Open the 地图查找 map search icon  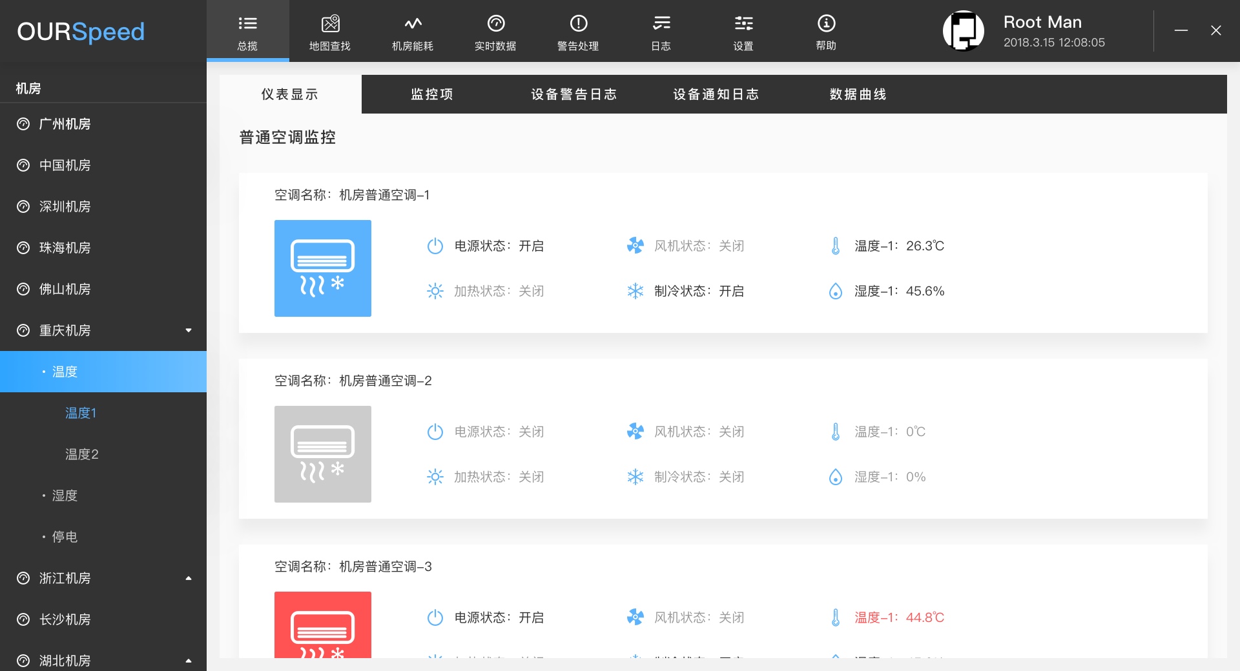[x=330, y=25]
